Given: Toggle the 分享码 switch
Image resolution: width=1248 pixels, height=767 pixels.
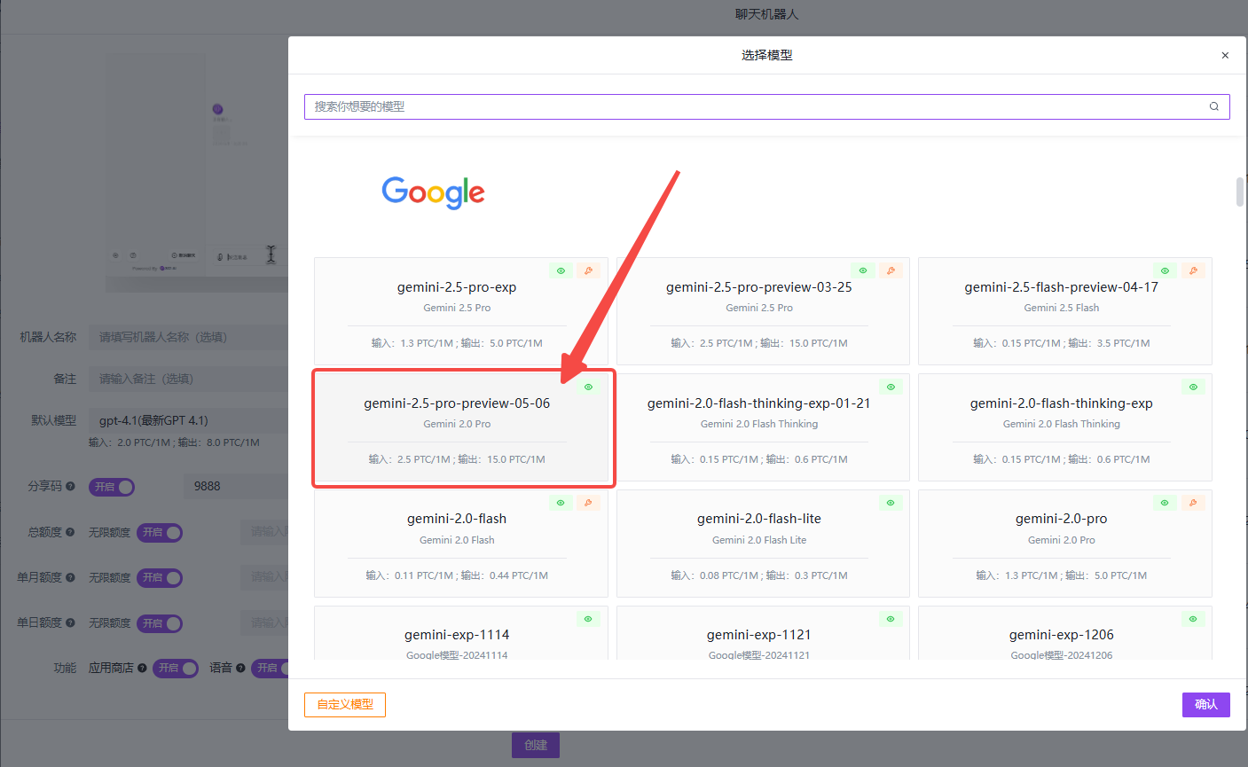Looking at the screenshot, I should pos(112,487).
